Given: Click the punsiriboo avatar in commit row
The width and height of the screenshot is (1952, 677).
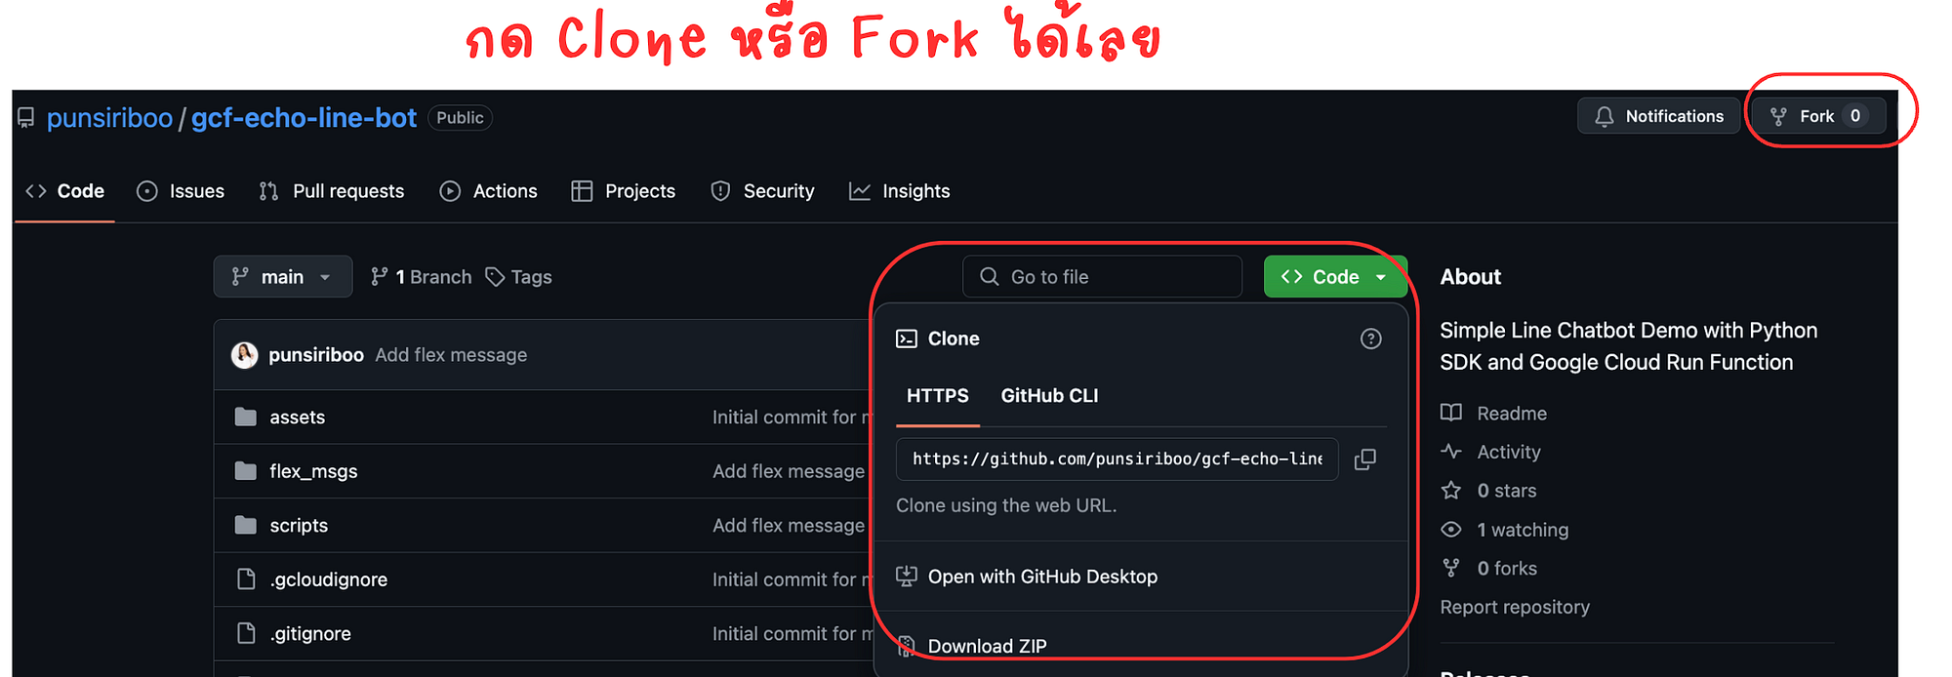Looking at the screenshot, I should 244,355.
